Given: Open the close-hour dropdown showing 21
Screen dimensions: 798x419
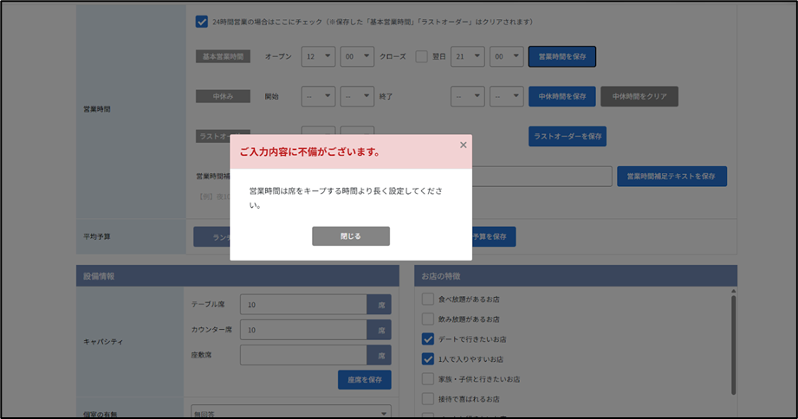Looking at the screenshot, I should (x=468, y=56).
